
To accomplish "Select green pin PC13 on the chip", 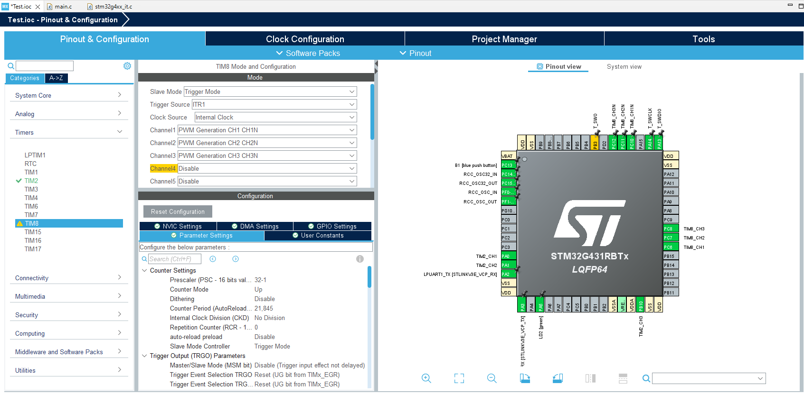I will pos(509,165).
